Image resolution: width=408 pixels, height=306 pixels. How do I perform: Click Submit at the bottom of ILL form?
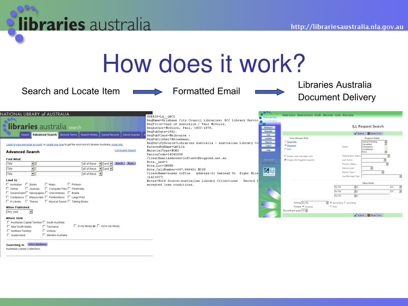tap(359, 215)
